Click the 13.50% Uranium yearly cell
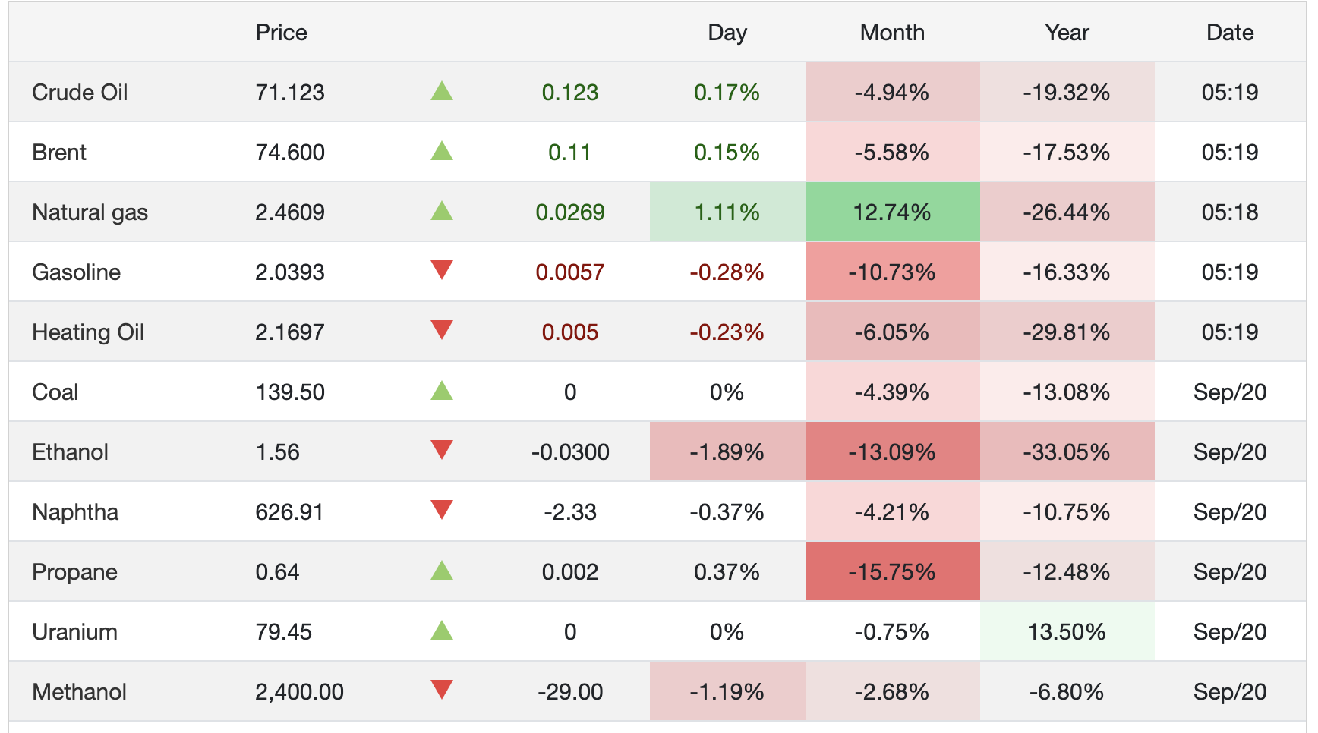Image resolution: width=1318 pixels, height=733 pixels. 1067,631
